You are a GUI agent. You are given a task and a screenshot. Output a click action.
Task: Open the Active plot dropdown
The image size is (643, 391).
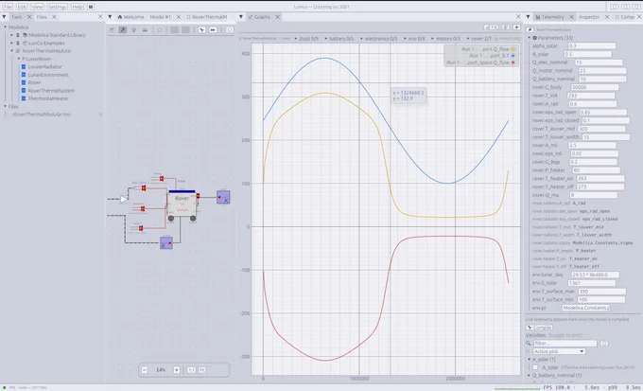(559, 351)
